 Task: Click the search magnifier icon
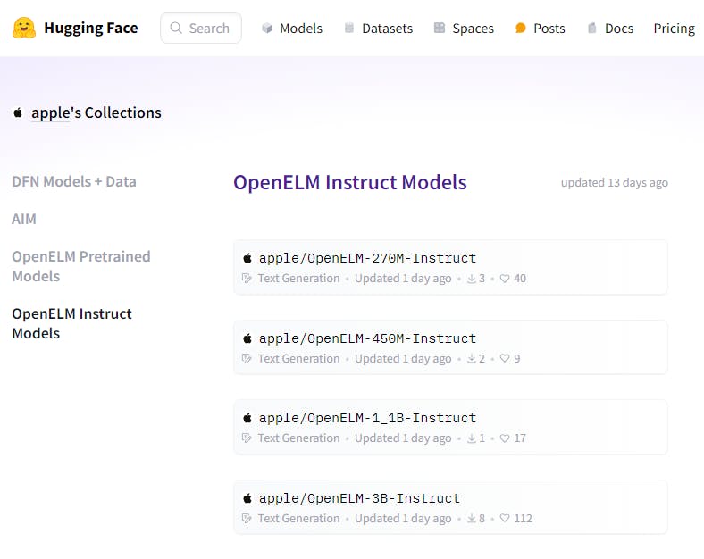[176, 28]
